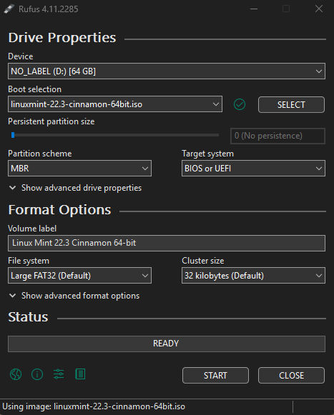Open the File system Large FAT32 dropdown
The image size is (334, 415).
79,275
